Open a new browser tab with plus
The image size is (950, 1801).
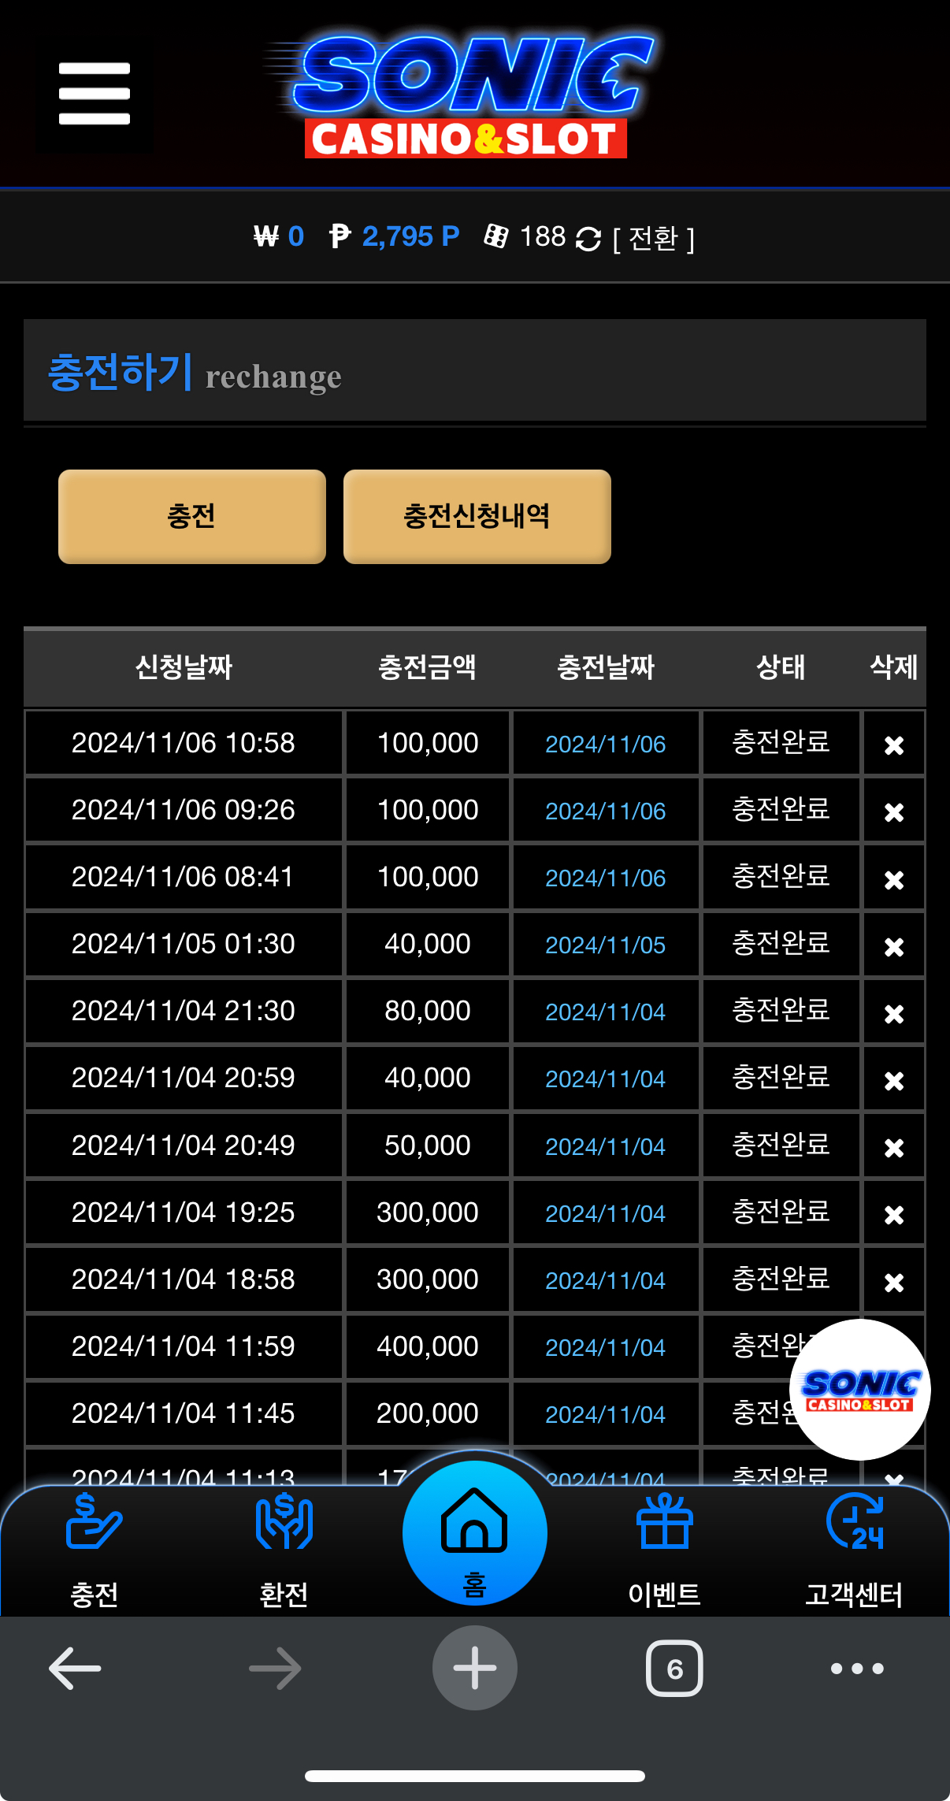[x=475, y=1668]
